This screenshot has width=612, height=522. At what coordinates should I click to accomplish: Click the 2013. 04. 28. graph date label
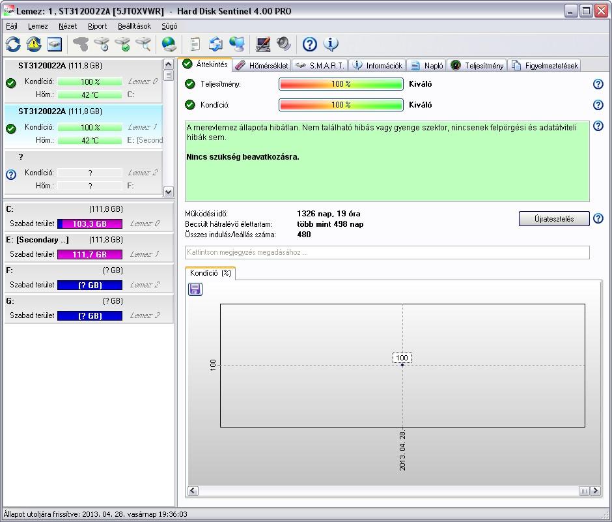402,450
